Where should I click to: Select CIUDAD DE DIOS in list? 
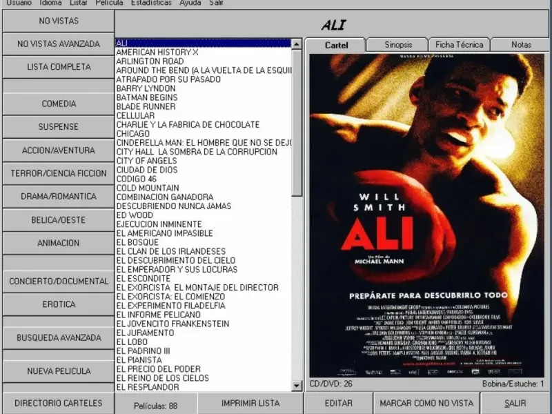(203, 170)
